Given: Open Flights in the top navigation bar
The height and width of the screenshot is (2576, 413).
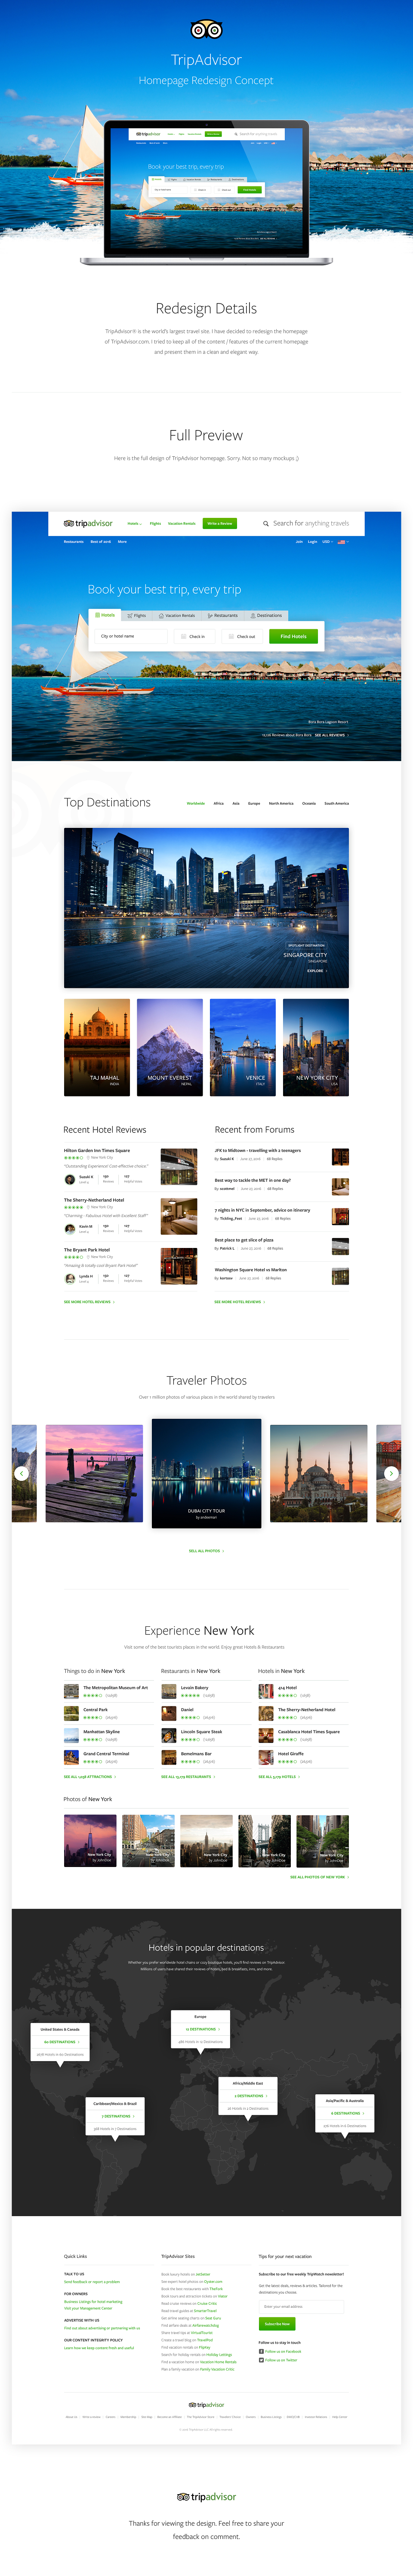Looking at the screenshot, I should coord(155,523).
